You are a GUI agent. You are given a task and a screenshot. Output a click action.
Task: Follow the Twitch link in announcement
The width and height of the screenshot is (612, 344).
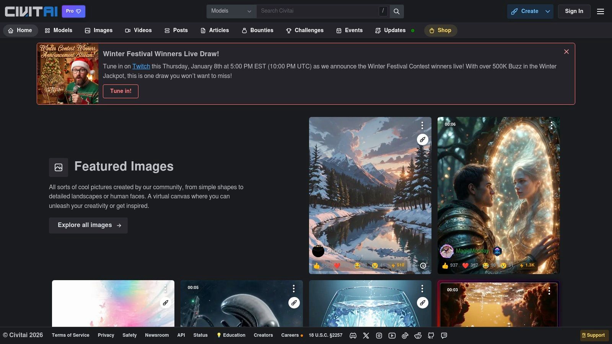pos(141,66)
